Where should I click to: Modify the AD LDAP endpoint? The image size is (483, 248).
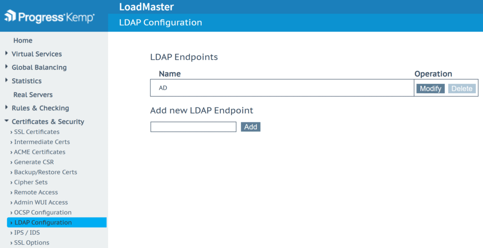point(430,89)
